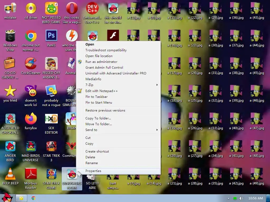Choose Edit with Notepad++
This screenshot has height=202, width=270.
point(118,91)
